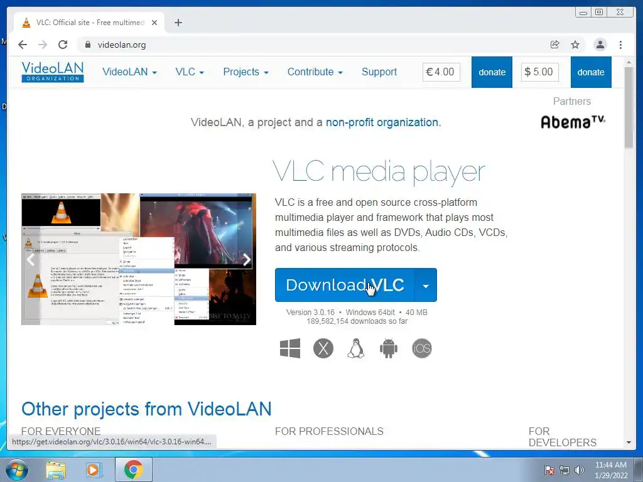Open the Support menu item
The width and height of the screenshot is (643, 482).
coord(379,72)
